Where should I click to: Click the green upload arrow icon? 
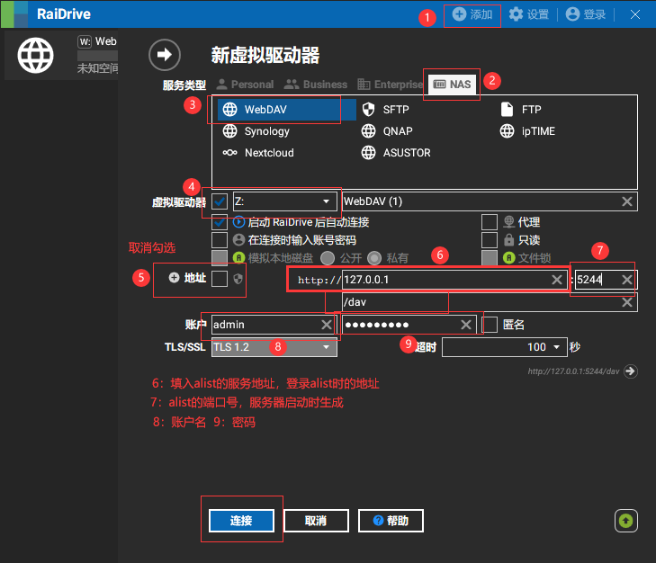(x=626, y=521)
